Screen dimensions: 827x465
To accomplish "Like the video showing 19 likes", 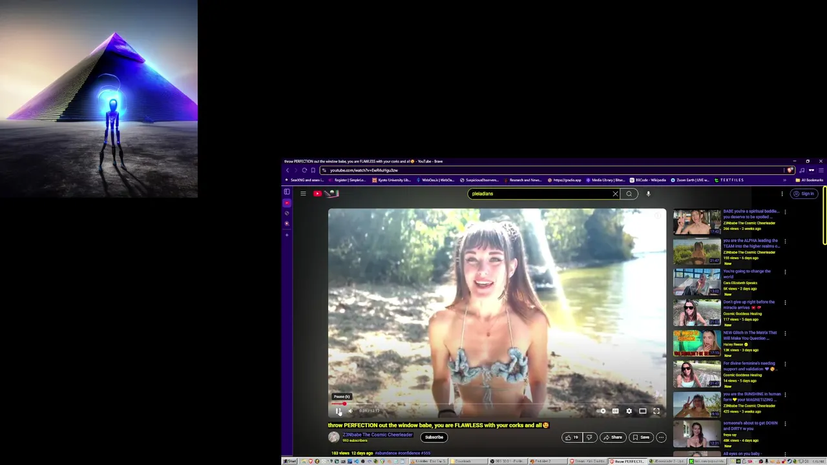I will 571,437.
